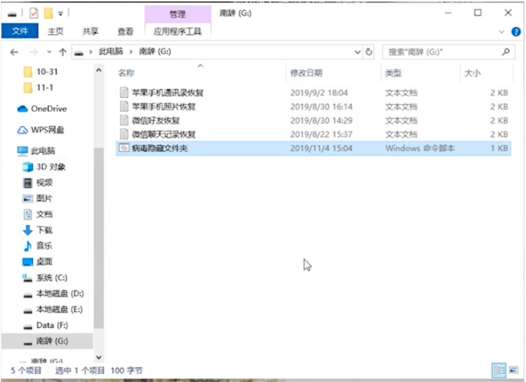Click the Refresh address bar button
The image size is (526, 382).
369,52
